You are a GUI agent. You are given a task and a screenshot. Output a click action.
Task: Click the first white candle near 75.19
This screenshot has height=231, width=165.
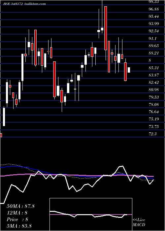tap(4, 117)
